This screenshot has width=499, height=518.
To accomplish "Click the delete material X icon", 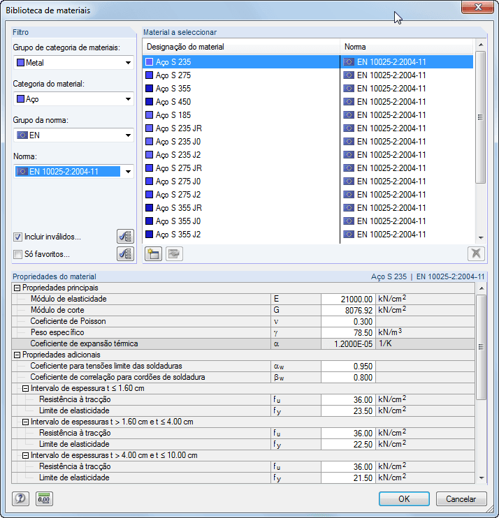I will 476,253.
